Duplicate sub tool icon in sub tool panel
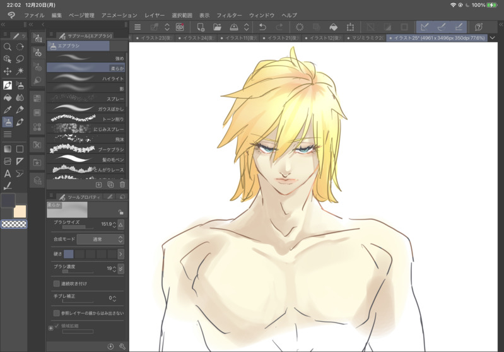The image size is (504, 352). pos(110,185)
